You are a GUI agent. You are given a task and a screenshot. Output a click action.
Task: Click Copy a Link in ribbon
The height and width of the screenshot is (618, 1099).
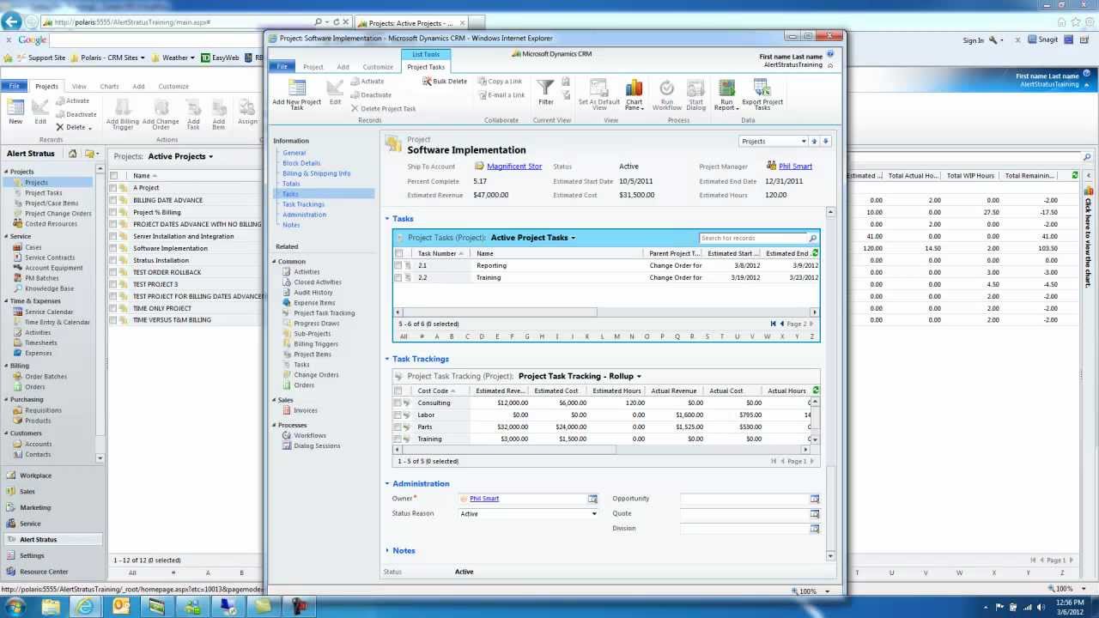point(500,82)
